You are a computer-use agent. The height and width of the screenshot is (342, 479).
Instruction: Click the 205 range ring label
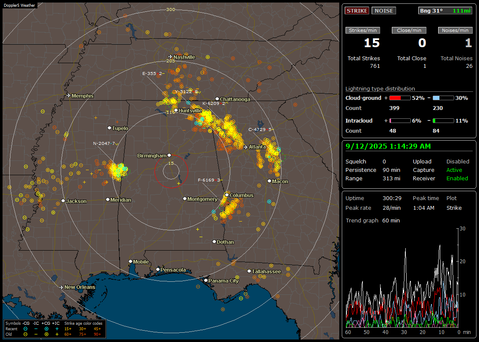tap(170, 61)
